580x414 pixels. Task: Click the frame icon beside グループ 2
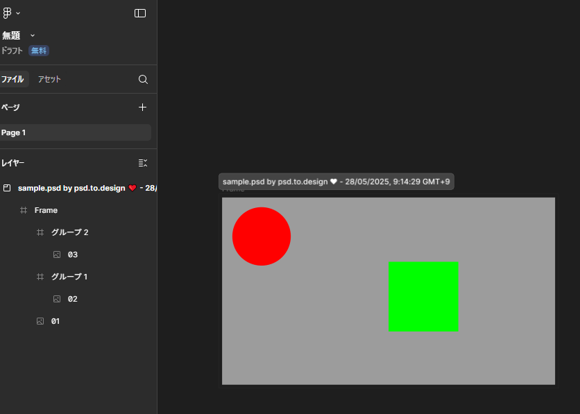(x=40, y=232)
